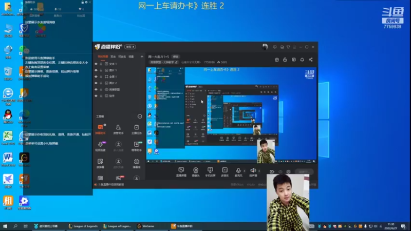Add the 摄像头 camera source

pos(196,172)
